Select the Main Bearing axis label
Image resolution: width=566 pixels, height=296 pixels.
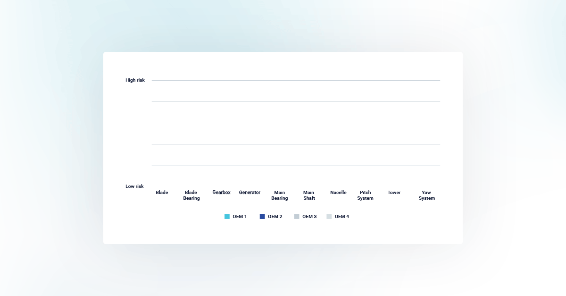[x=279, y=195]
